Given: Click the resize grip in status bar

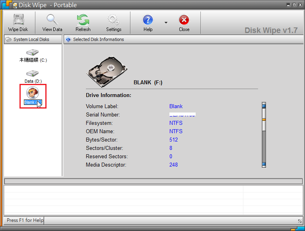Looking at the screenshot, I should 299,221.
